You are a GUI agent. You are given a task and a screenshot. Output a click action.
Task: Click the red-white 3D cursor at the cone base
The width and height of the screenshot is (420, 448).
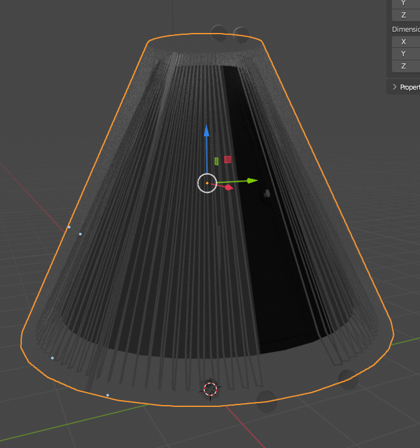click(x=210, y=389)
